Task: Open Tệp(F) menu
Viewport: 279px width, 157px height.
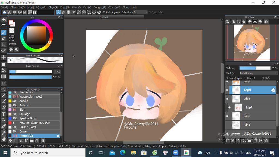Action: coord(5,7)
